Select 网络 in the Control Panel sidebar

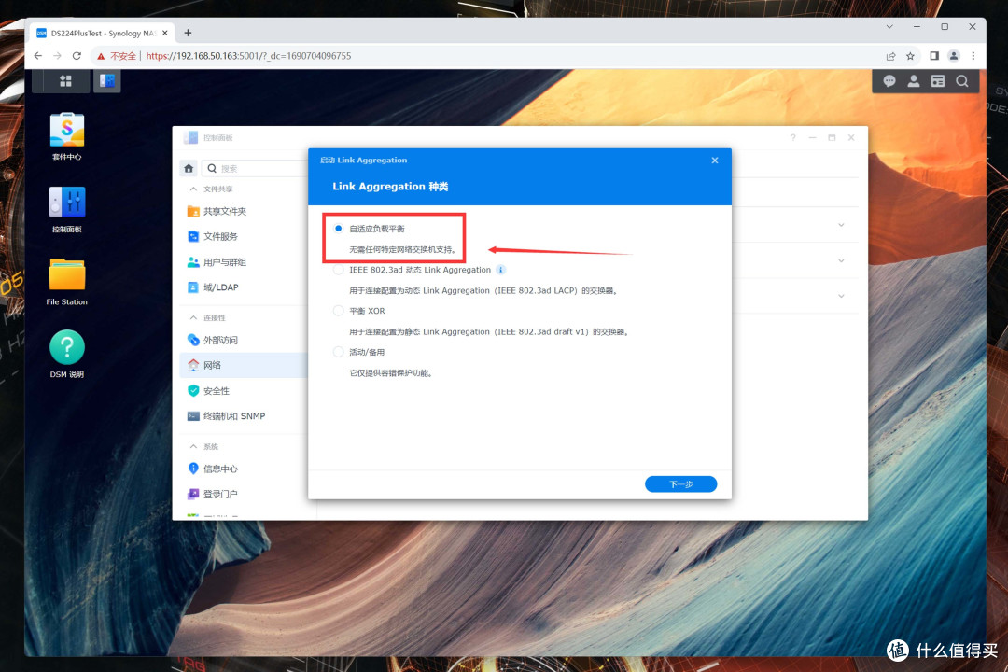(211, 365)
